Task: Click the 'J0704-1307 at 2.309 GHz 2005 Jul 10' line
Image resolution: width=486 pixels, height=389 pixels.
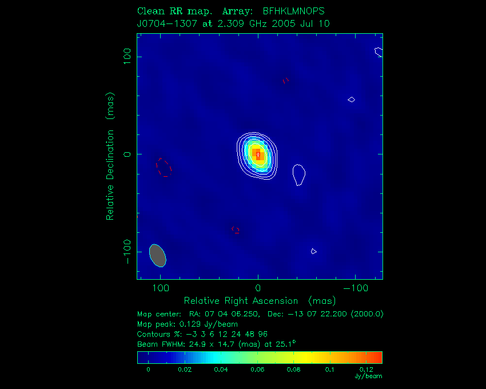Action: tap(233, 23)
